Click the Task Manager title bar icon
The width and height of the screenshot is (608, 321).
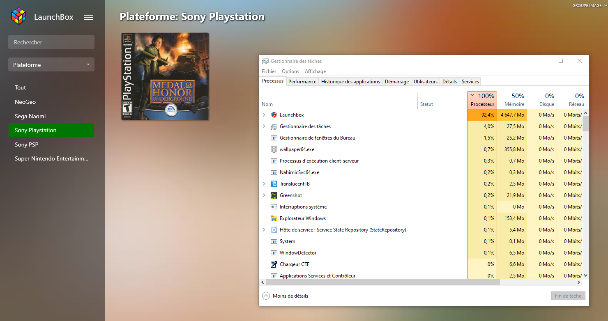click(x=265, y=61)
